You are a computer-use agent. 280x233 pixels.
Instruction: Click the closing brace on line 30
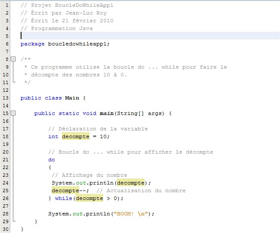tap(22, 229)
